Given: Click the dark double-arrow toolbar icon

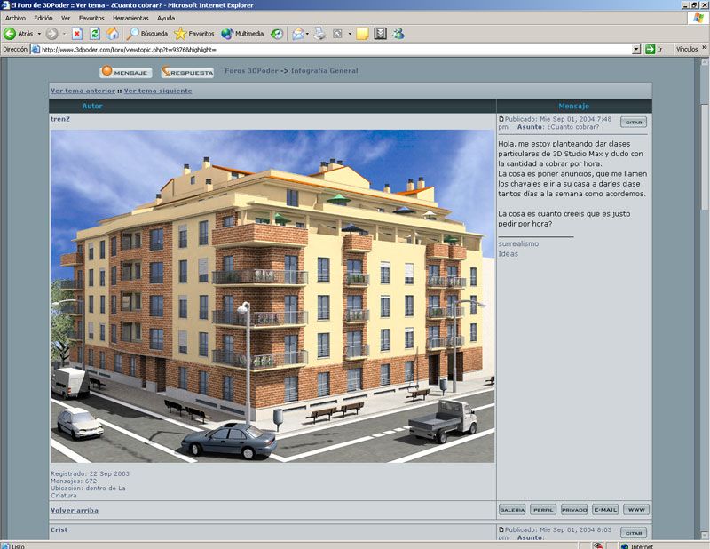Looking at the screenshot, I should pos(381,34).
